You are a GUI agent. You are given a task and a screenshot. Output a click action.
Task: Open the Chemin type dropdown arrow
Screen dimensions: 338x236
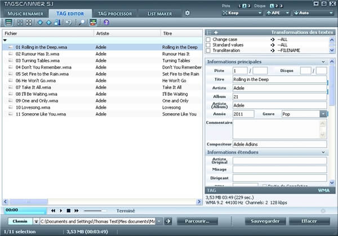36,221
